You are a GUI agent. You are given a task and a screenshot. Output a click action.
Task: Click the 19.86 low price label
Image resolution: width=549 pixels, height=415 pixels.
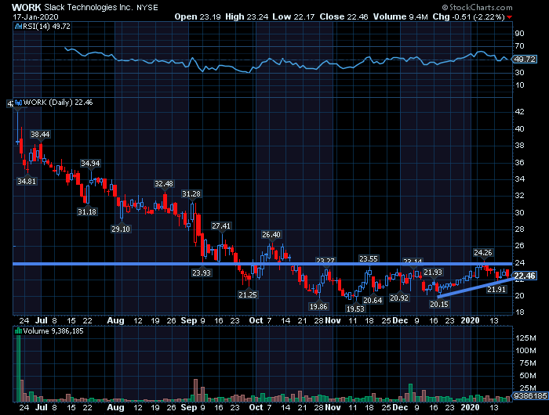(x=318, y=307)
